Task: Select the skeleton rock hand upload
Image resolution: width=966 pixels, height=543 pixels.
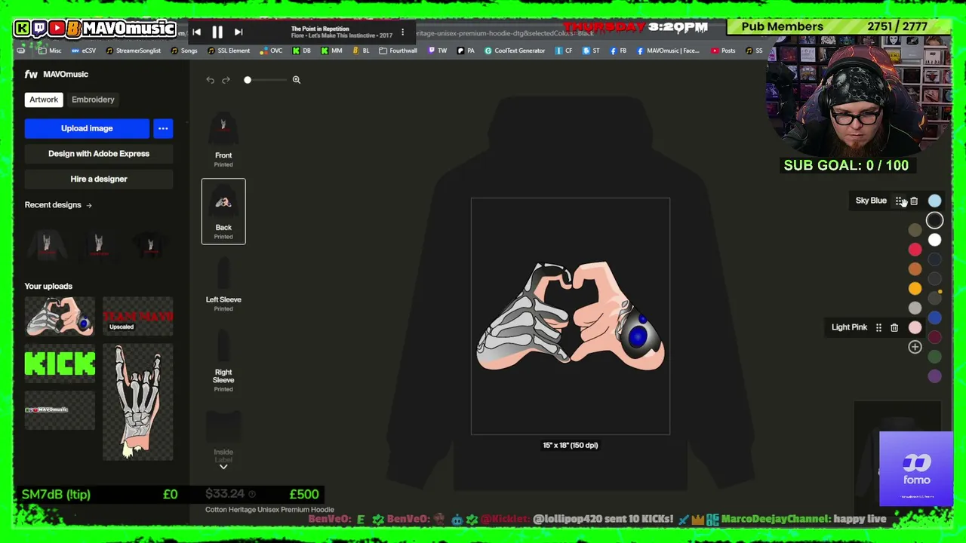Action: point(137,402)
